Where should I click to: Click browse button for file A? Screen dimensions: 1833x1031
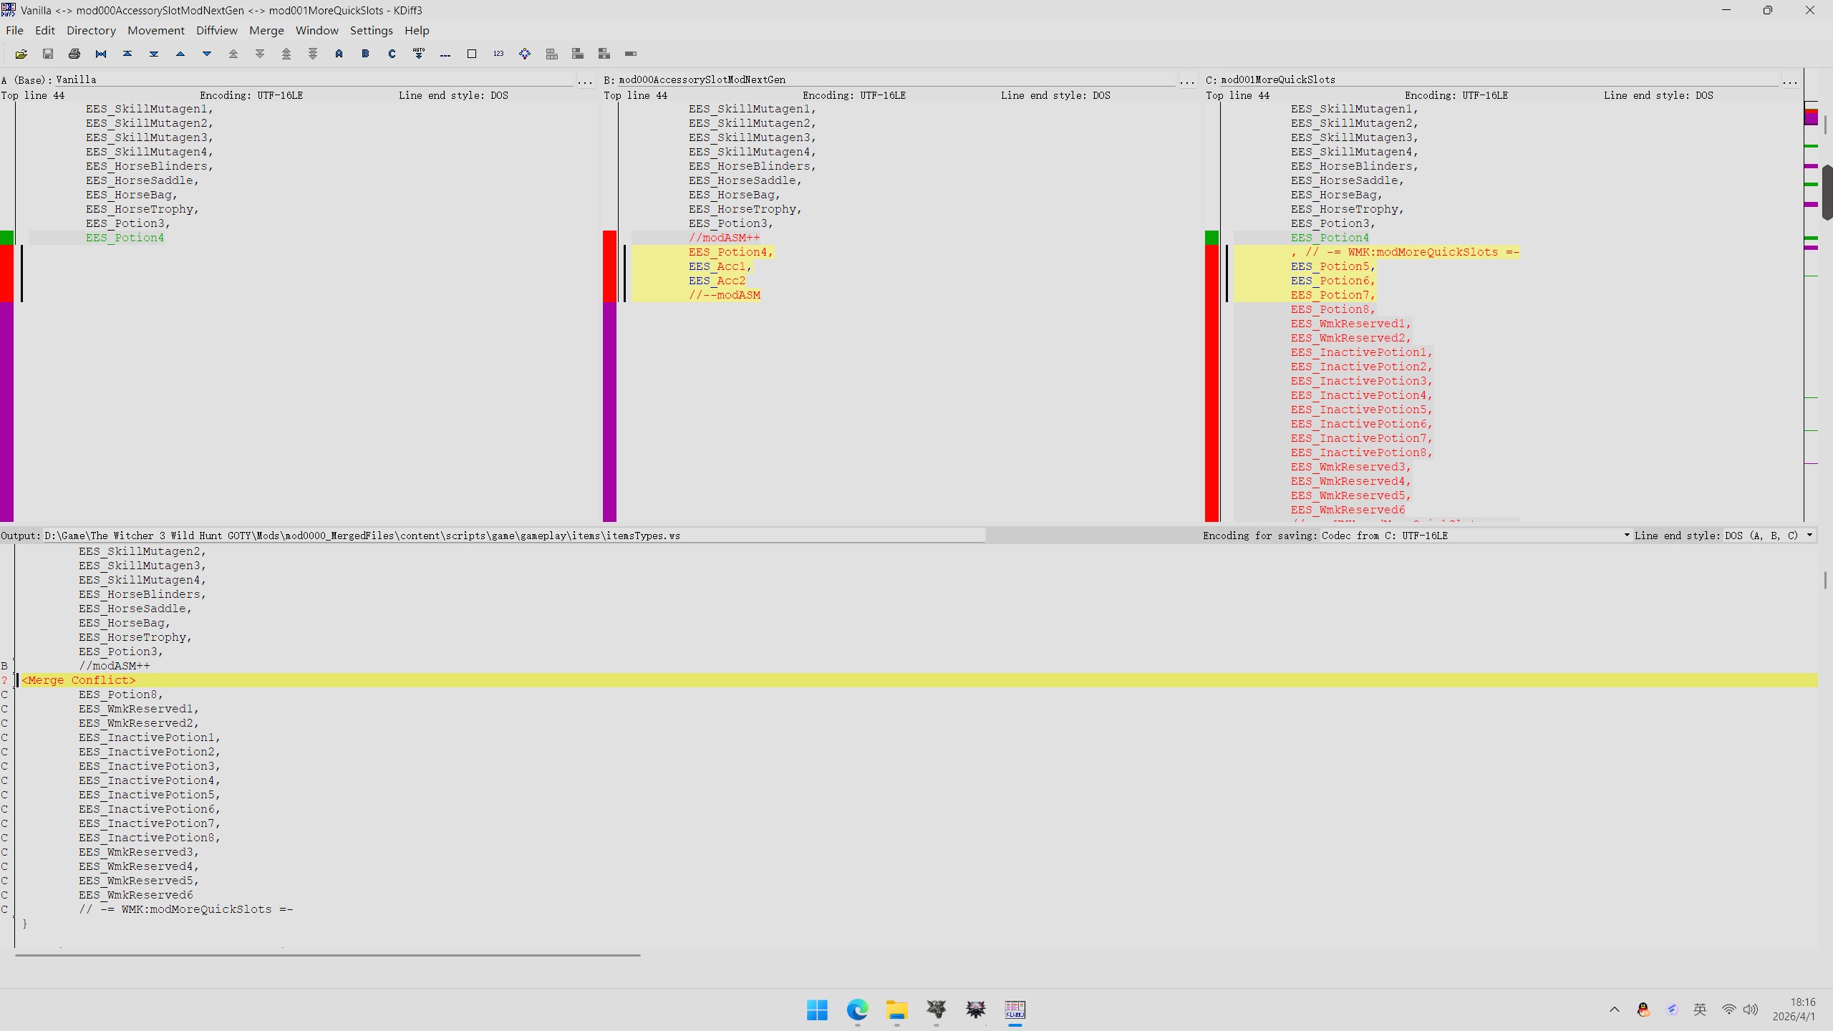click(x=585, y=81)
